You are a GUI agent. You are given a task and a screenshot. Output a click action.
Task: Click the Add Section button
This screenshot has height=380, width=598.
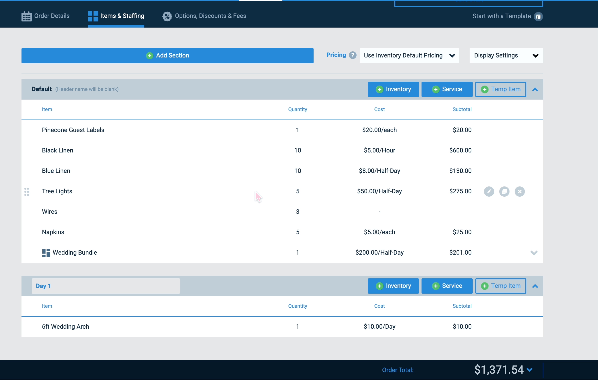(x=168, y=55)
